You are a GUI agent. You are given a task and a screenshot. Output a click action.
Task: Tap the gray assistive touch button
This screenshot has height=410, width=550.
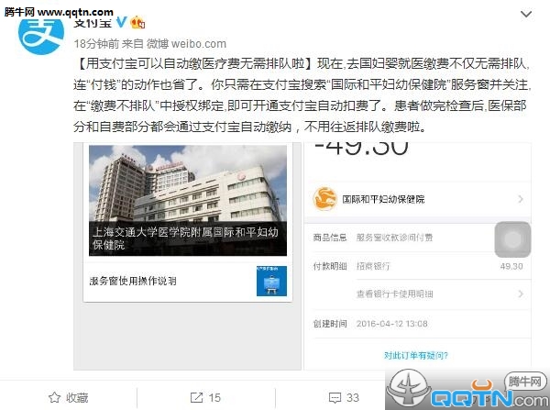tap(512, 239)
